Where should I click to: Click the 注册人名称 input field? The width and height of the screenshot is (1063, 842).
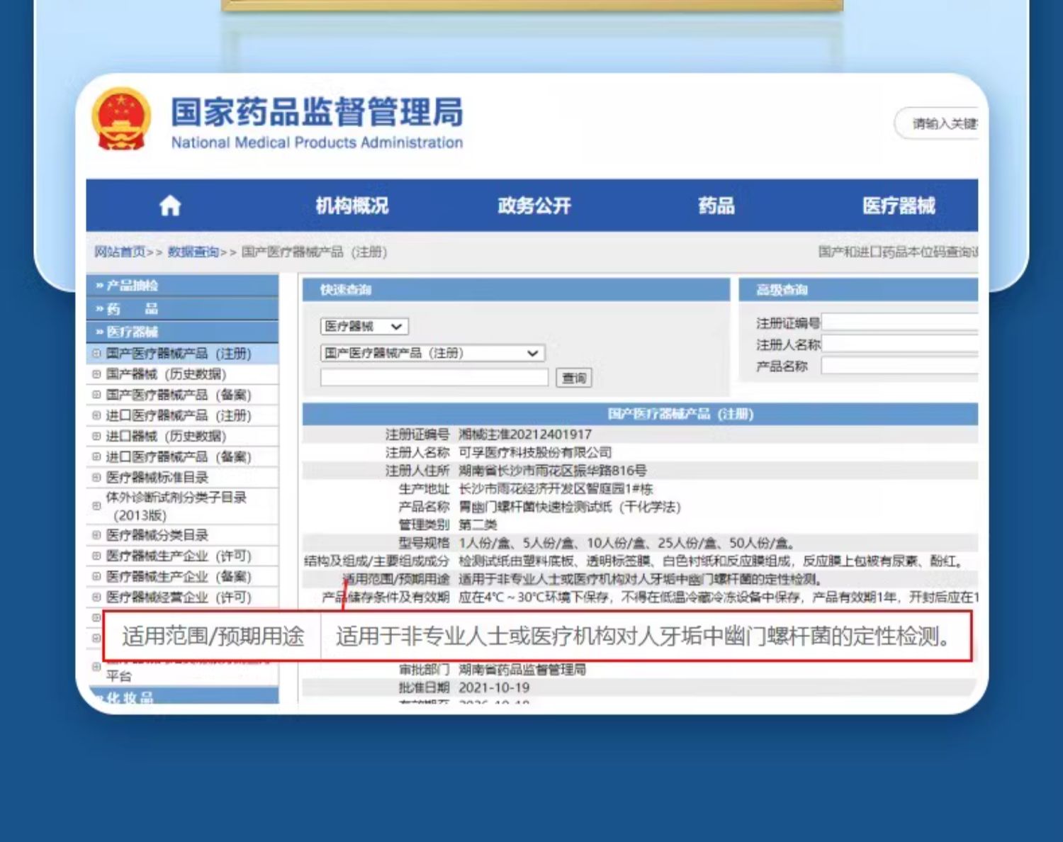[899, 344]
